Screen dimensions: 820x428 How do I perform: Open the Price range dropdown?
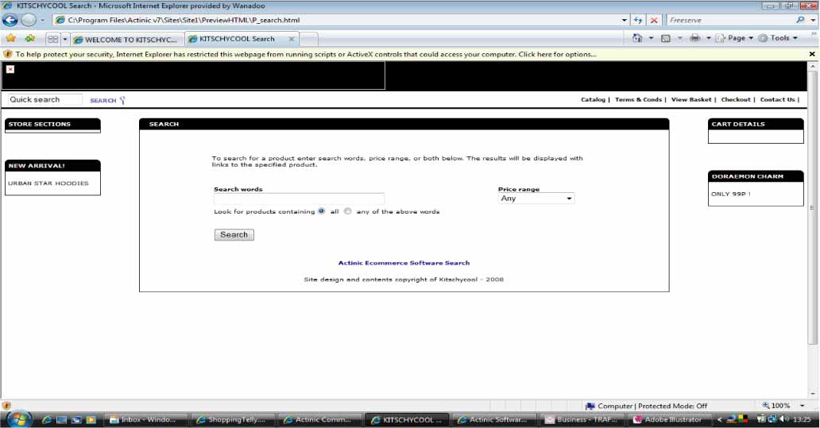click(x=536, y=199)
